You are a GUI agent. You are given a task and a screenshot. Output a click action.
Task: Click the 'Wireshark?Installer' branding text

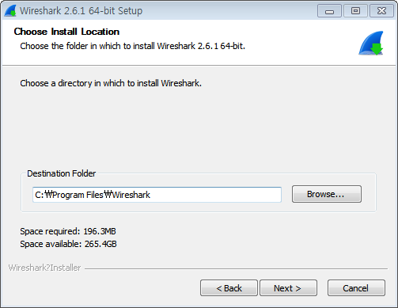click(x=44, y=268)
